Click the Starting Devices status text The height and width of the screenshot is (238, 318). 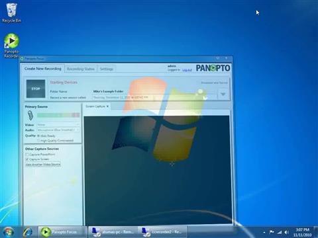(x=64, y=82)
